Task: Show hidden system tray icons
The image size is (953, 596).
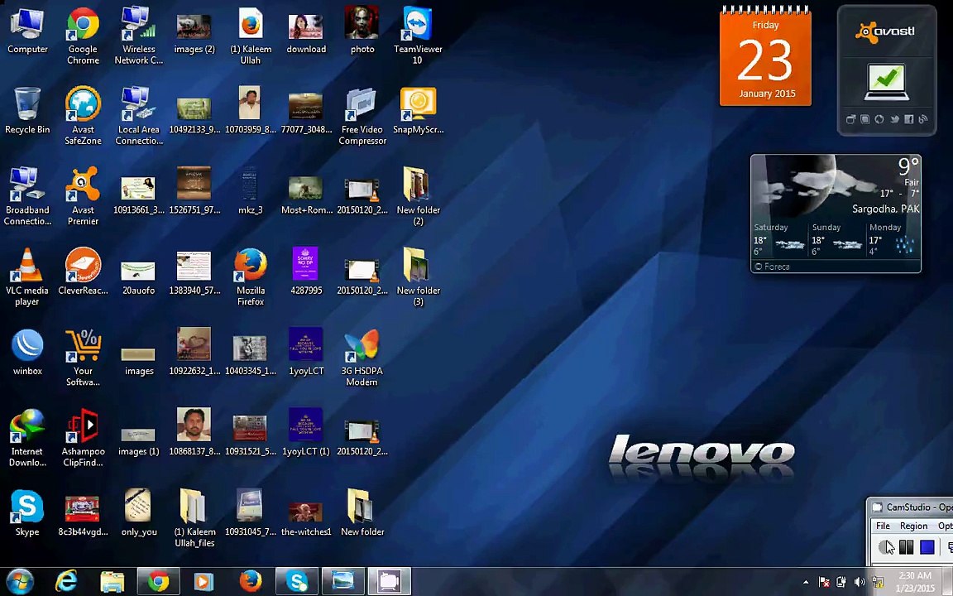Action: click(806, 582)
